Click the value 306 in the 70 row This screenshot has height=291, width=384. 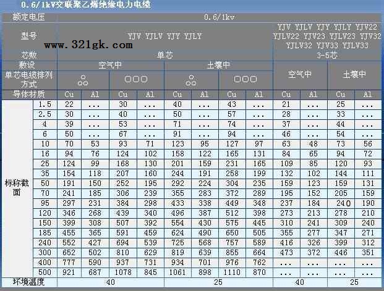[122, 193]
